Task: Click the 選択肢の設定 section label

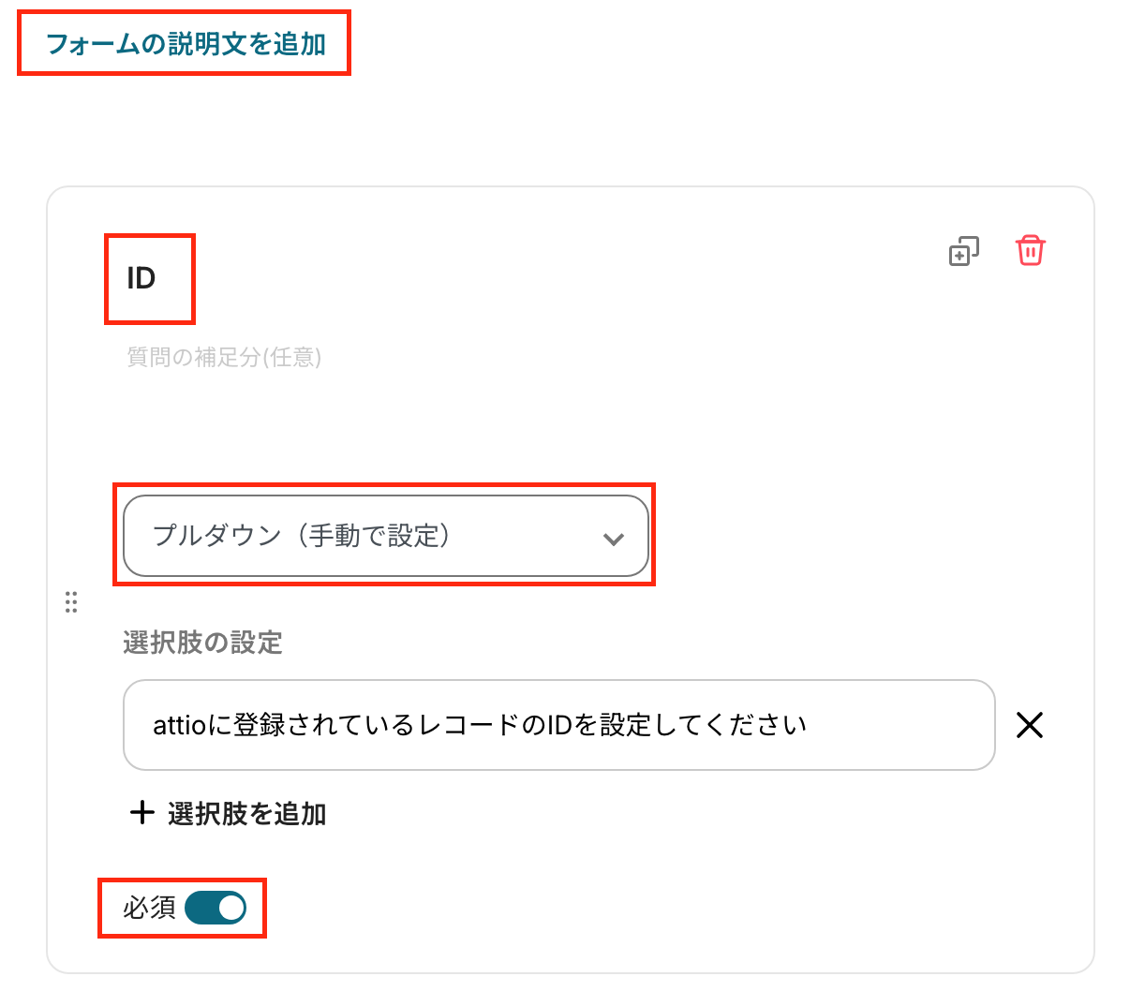Action: 202,643
